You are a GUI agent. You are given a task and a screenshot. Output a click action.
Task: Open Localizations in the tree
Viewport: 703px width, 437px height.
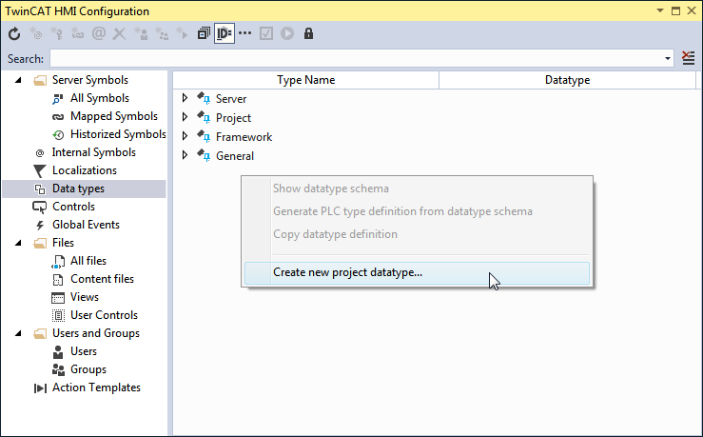pyautogui.click(x=85, y=170)
